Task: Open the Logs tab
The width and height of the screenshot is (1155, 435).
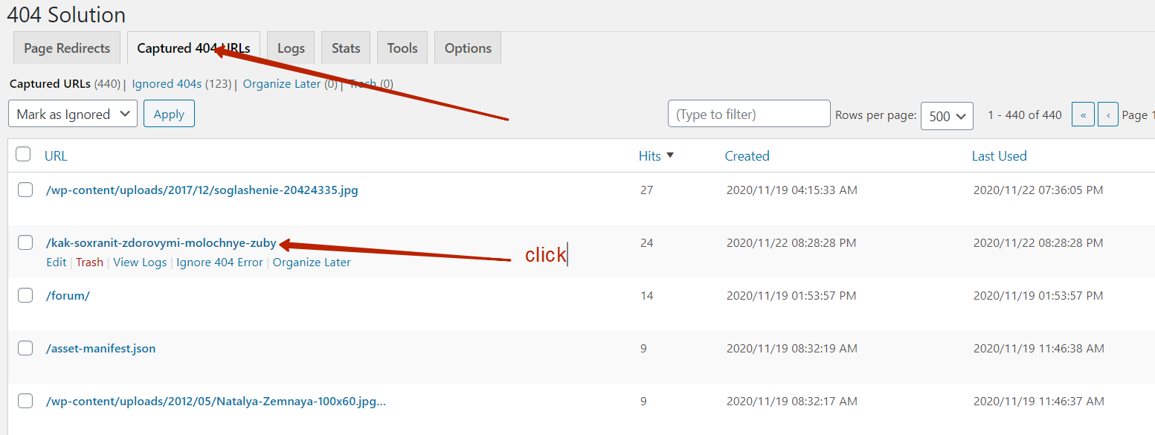Action: point(291,48)
